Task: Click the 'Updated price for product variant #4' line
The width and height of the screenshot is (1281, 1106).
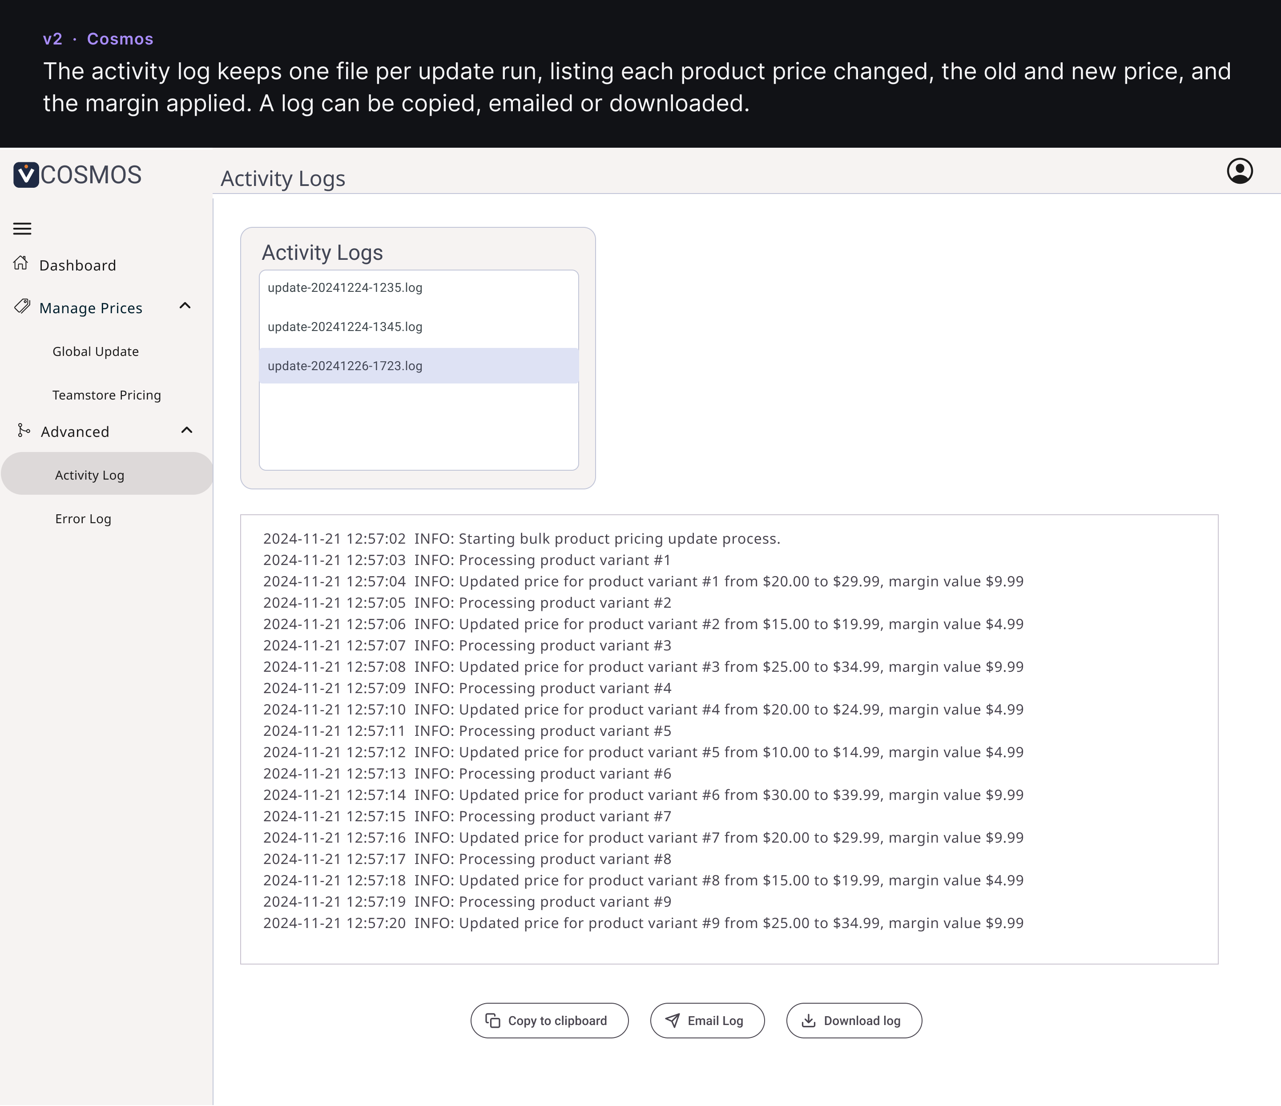Action: tap(643, 710)
